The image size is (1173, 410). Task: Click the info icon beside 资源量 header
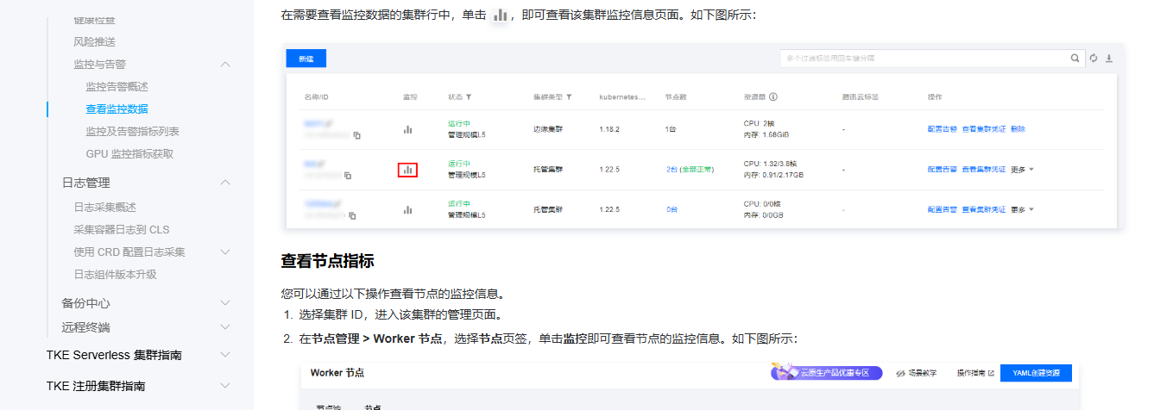click(773, 97)
